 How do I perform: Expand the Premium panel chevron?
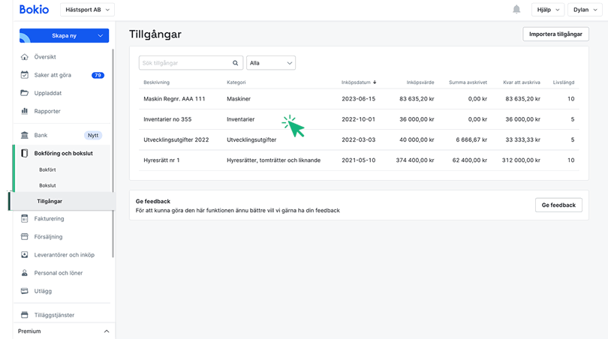106,331
